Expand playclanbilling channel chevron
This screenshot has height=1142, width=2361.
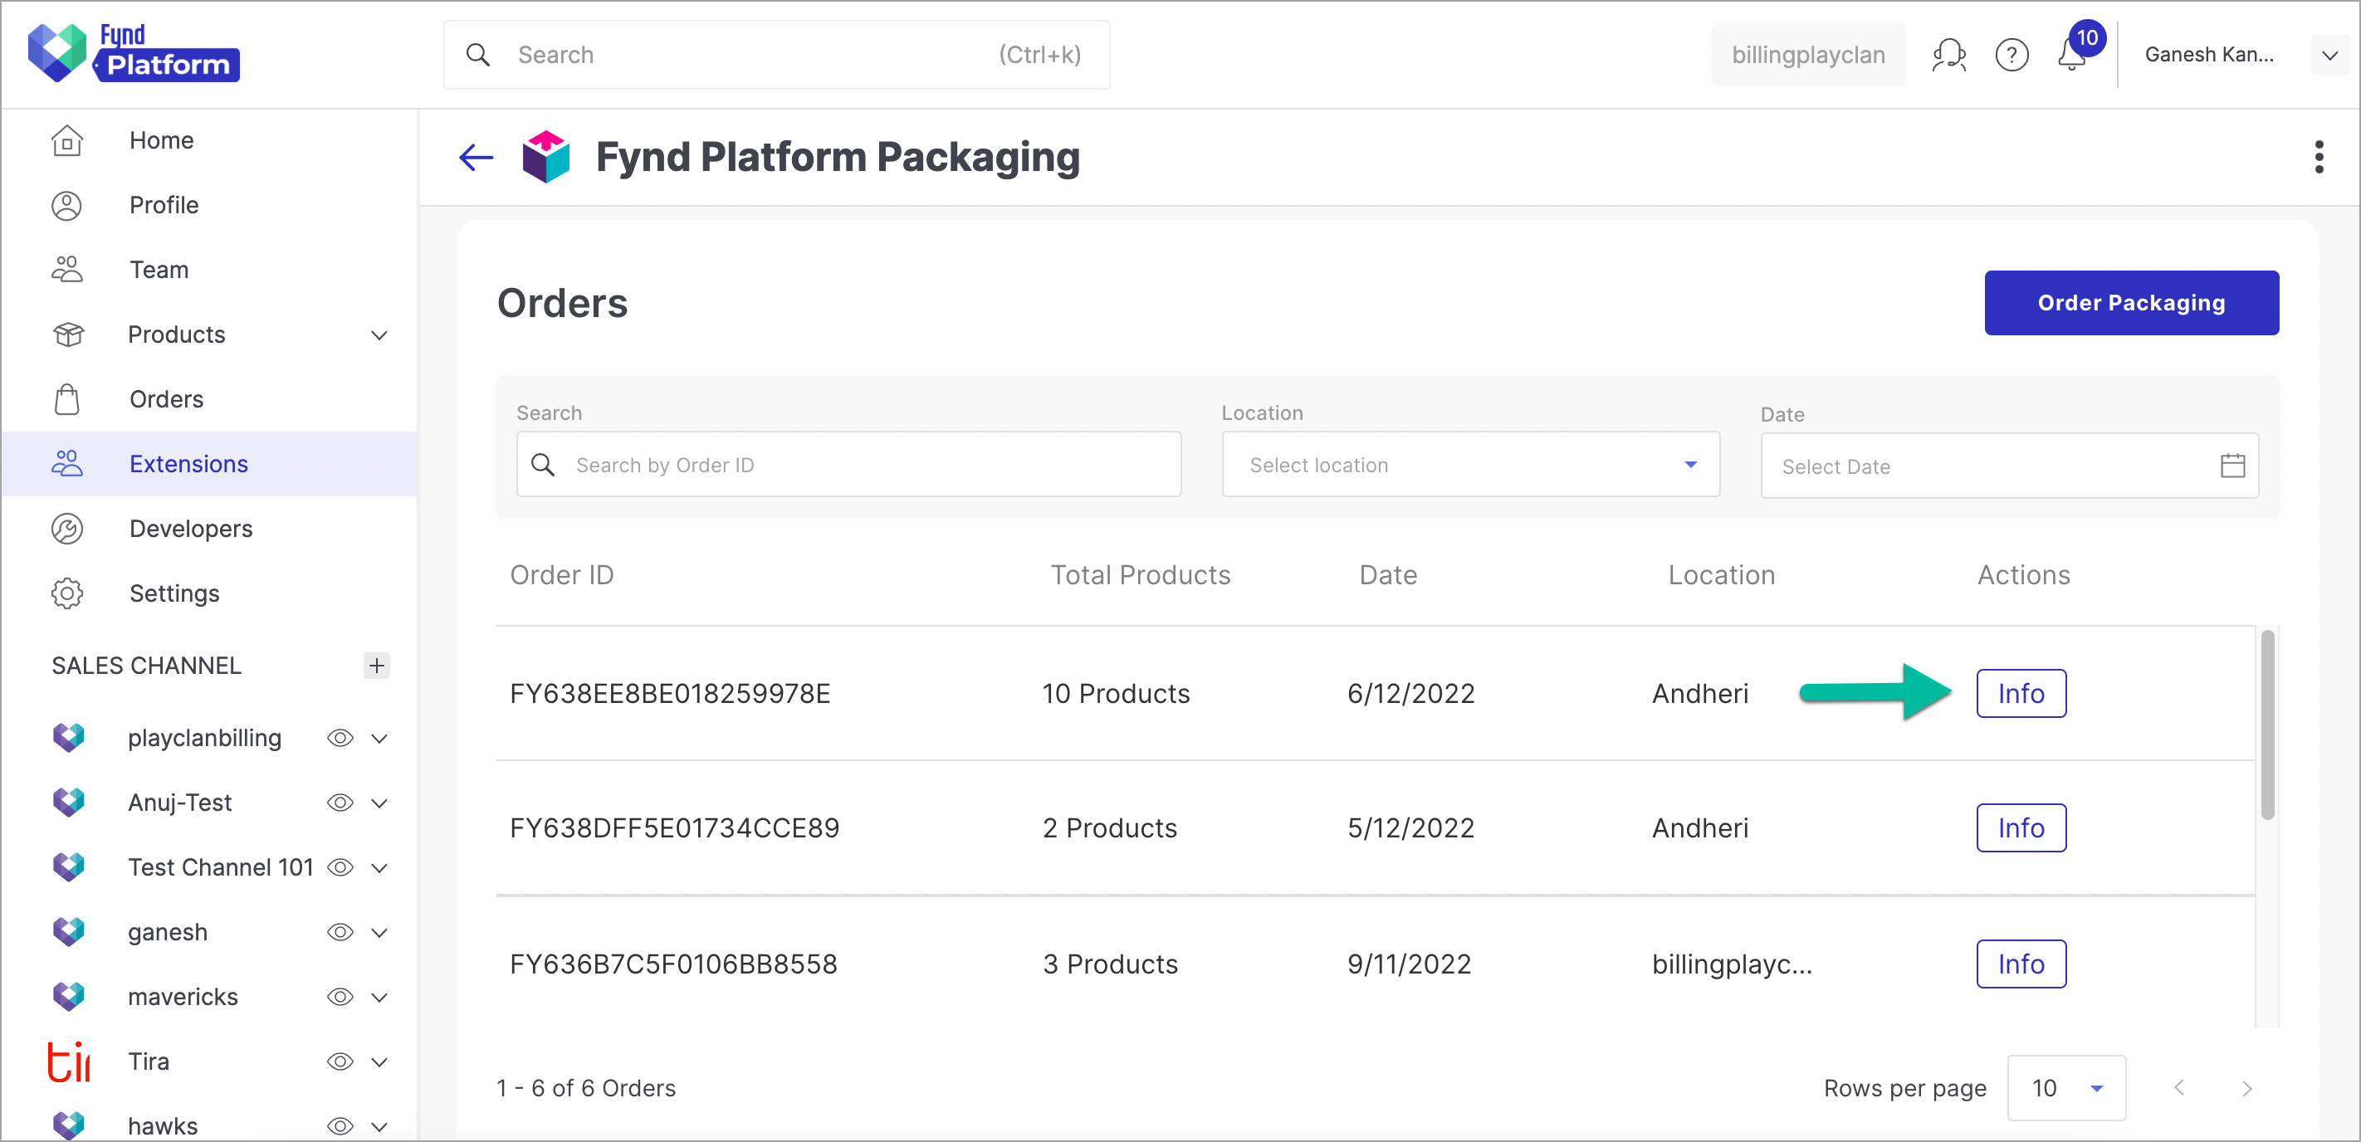pyautogui.click(x=379, y=739)
